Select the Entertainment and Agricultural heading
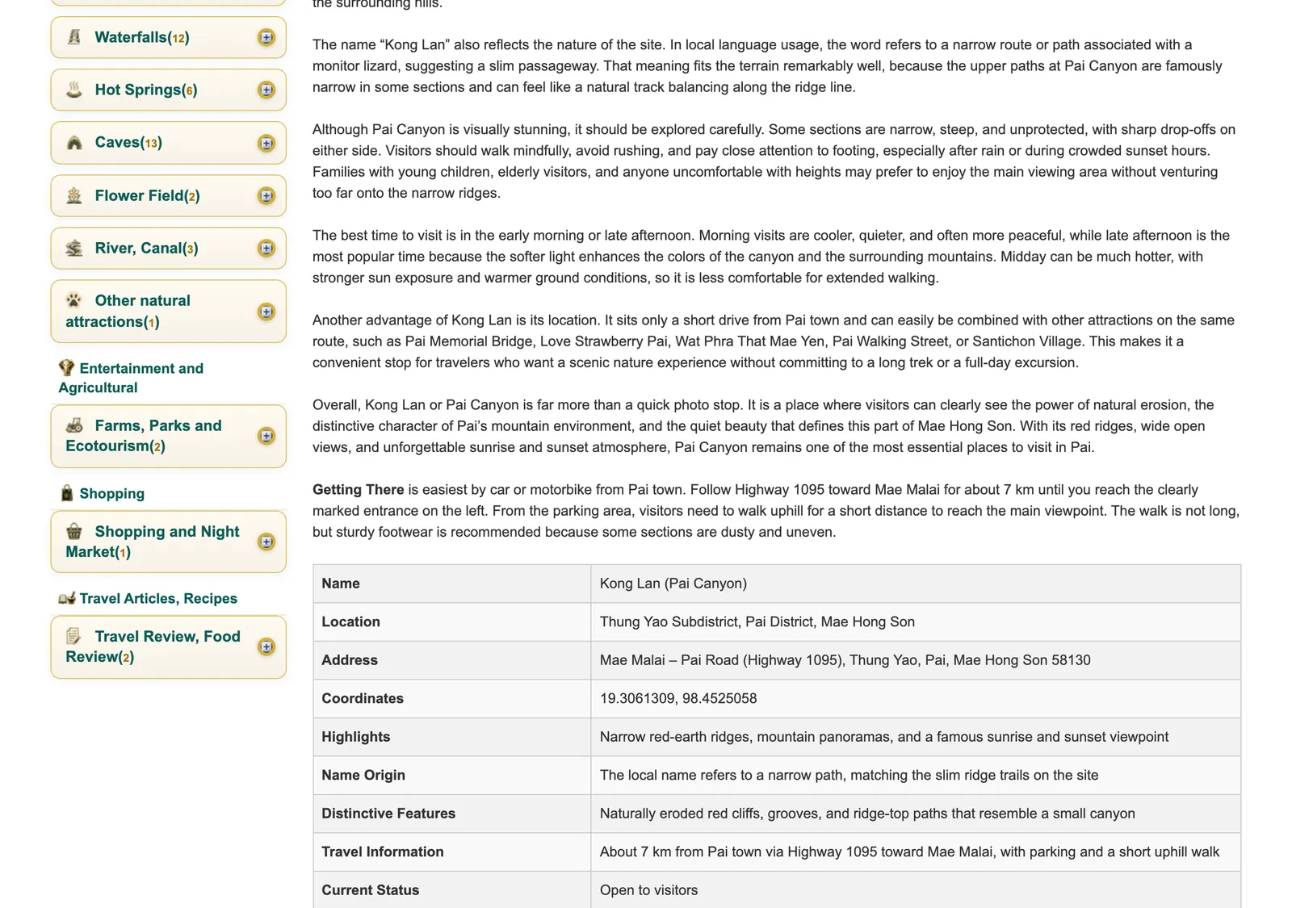This screenshot has width=1292, height=908. pos(131,378)
